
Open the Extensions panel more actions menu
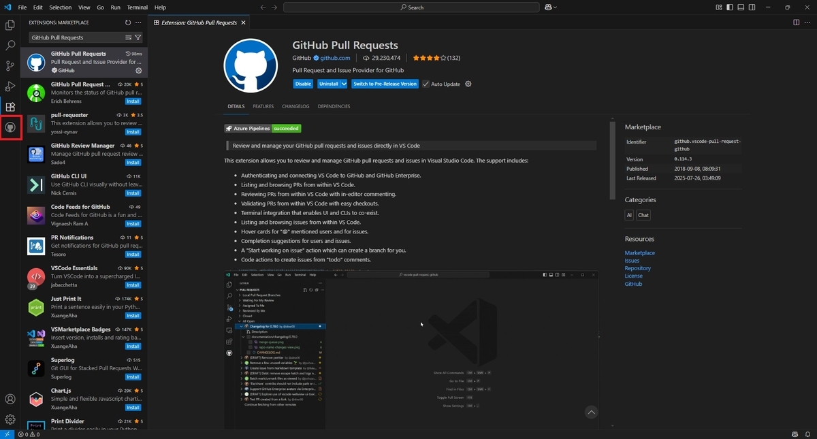[140, 22]
